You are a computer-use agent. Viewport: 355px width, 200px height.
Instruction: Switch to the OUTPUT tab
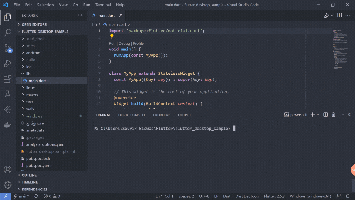[x=185, y=115]
